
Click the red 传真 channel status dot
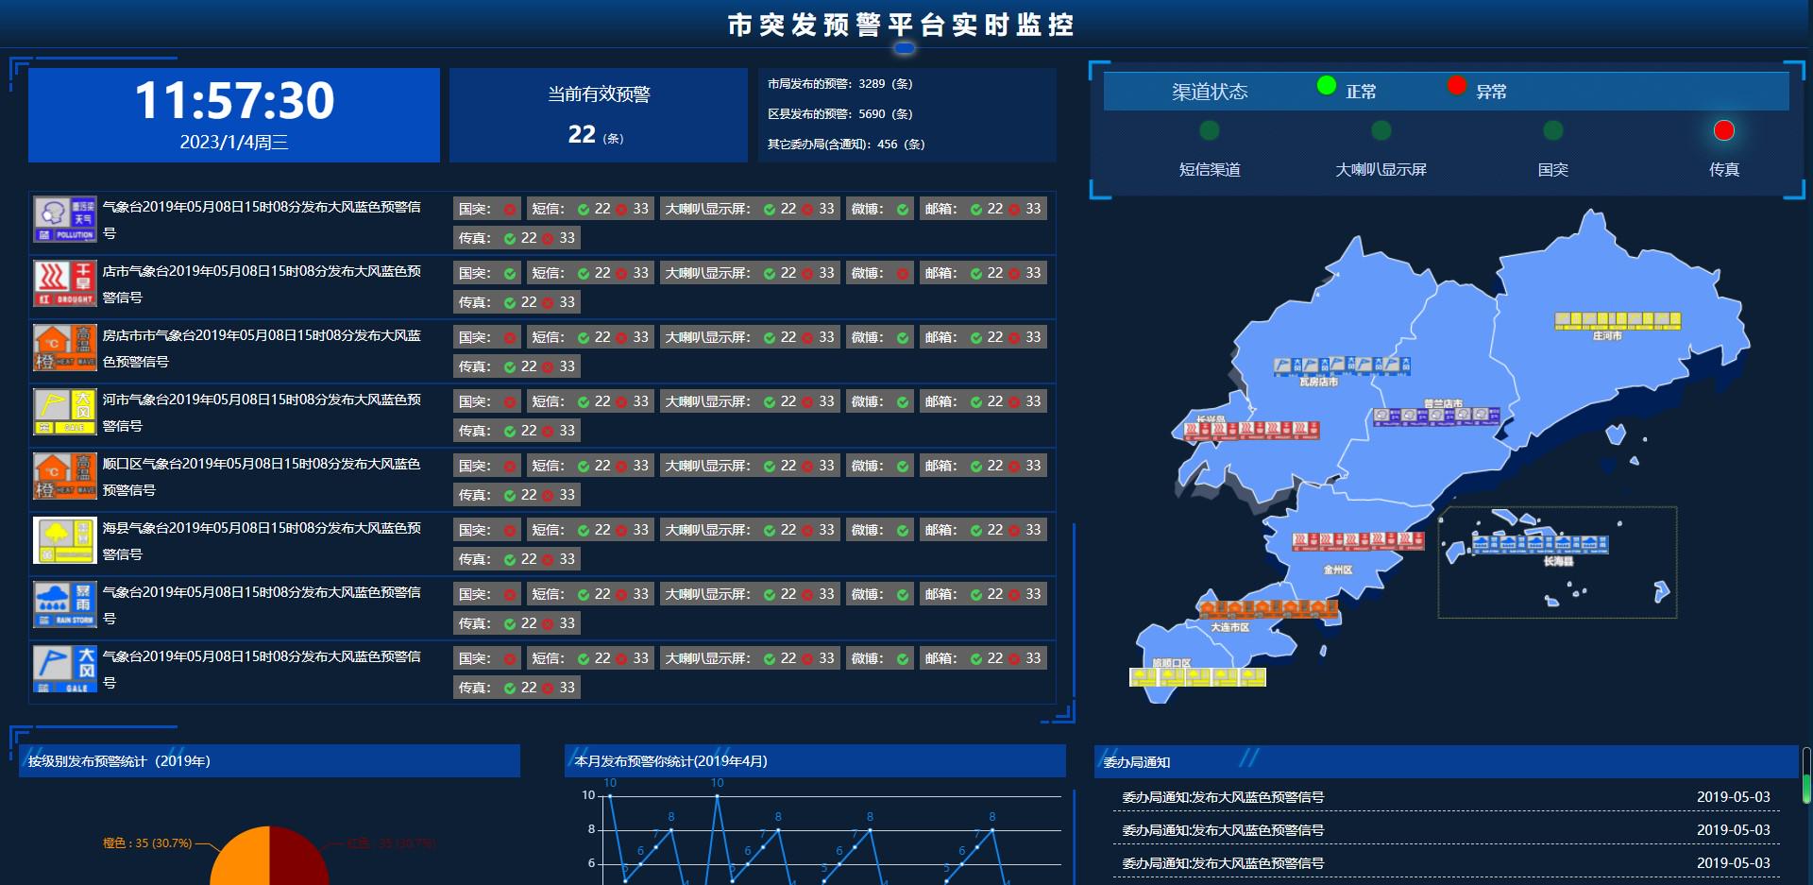[x=1724, y=130]
